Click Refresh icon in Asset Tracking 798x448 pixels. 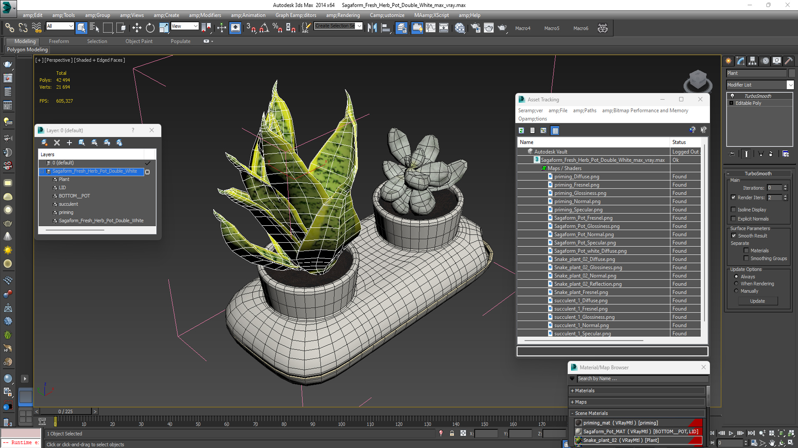point(521,130)
